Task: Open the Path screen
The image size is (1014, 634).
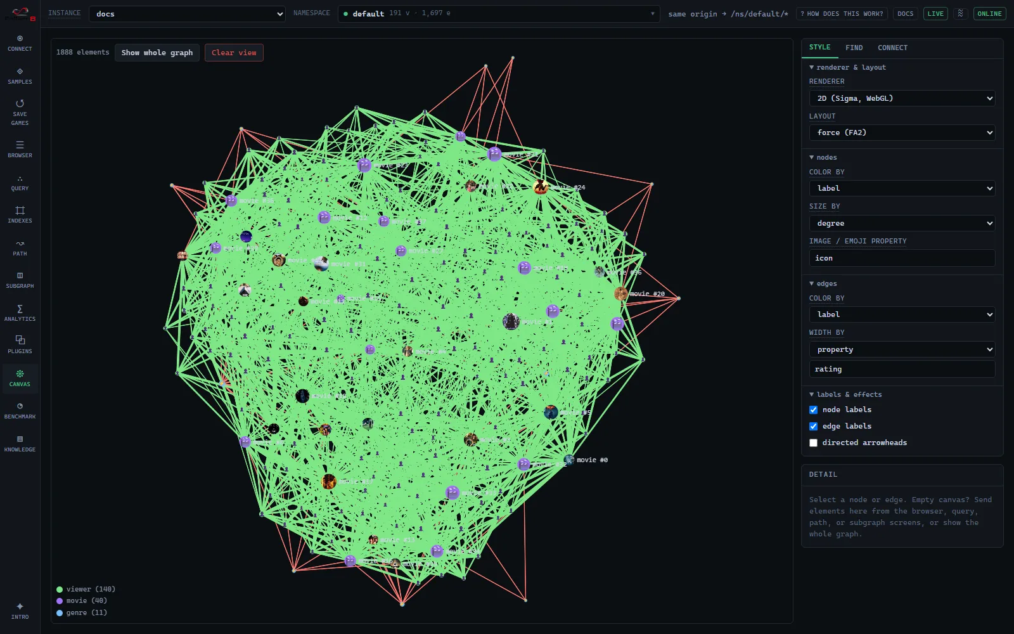Action: (20, 248)
